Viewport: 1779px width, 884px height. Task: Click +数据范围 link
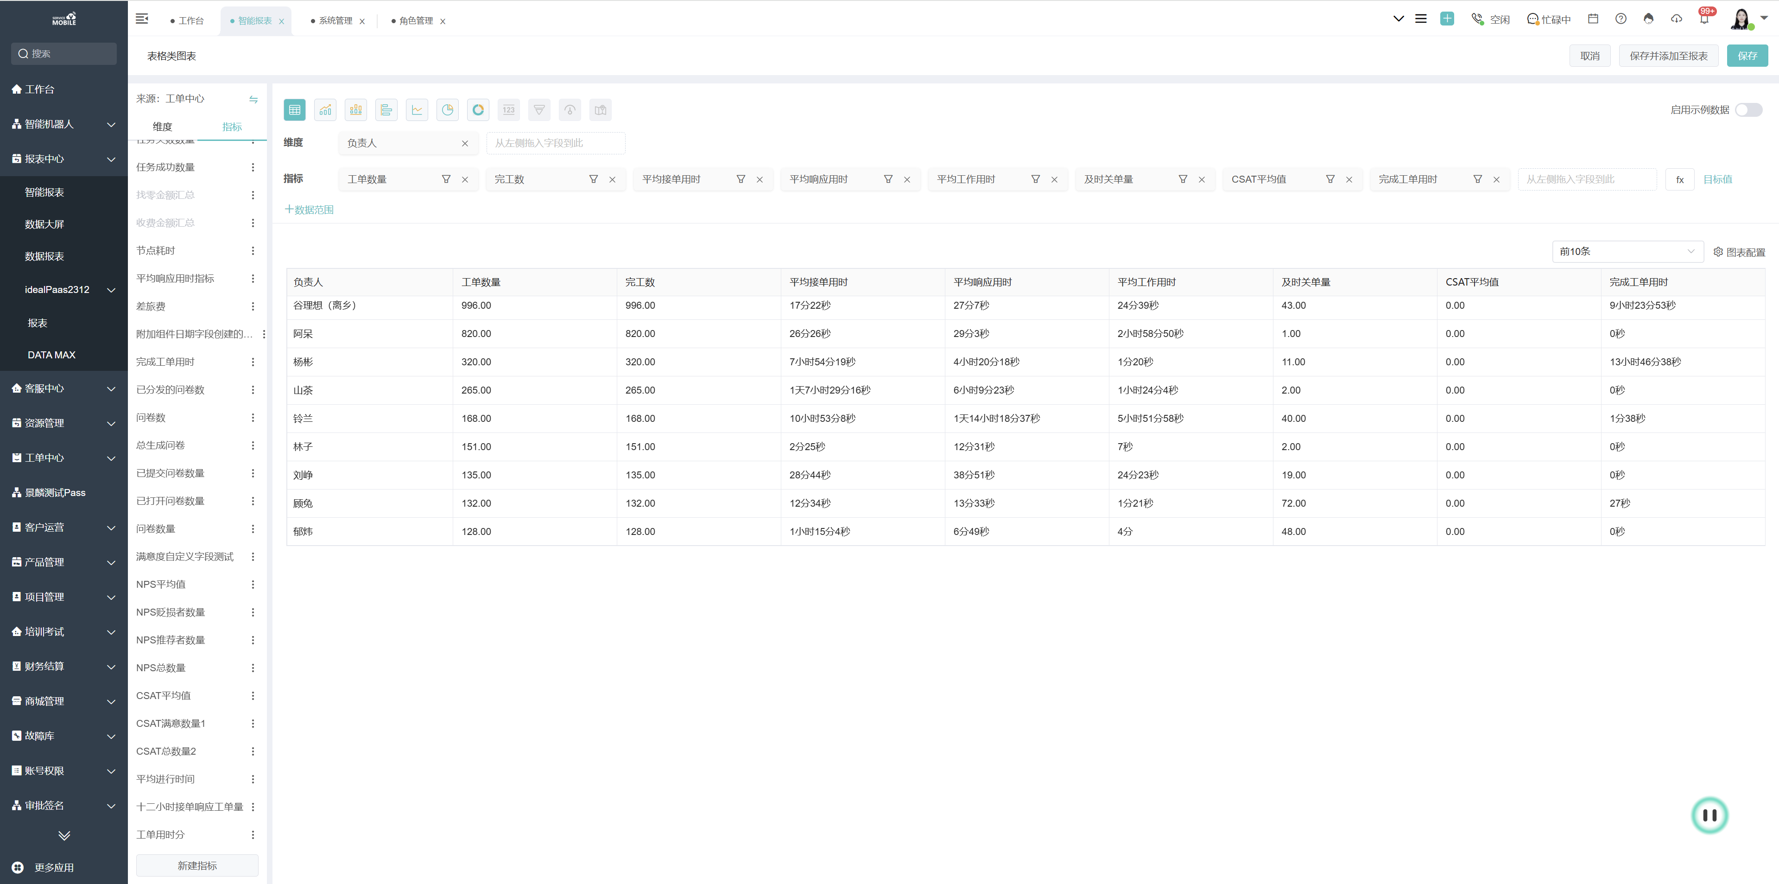pos(310,210)
